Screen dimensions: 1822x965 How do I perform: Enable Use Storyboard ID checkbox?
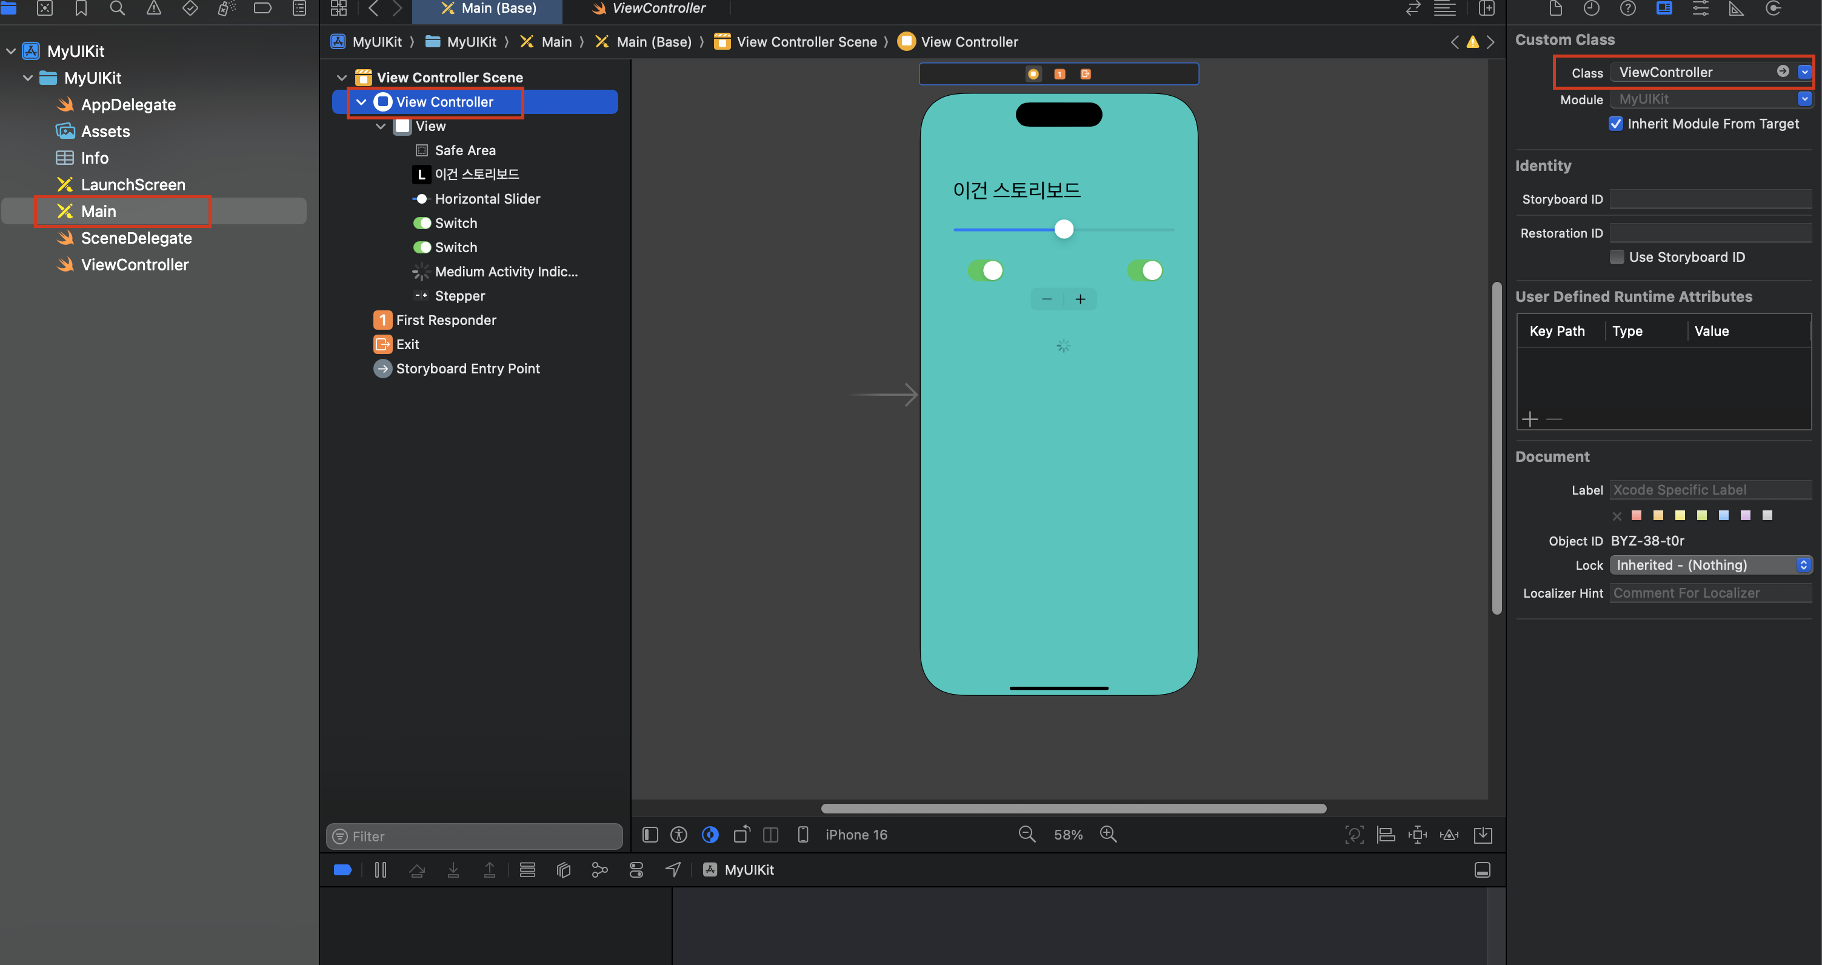tap(1617, 257)
